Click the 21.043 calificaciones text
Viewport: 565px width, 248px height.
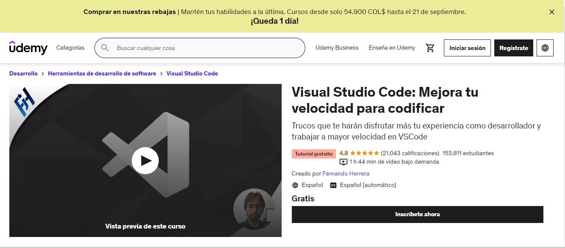(x=410, y=153)
